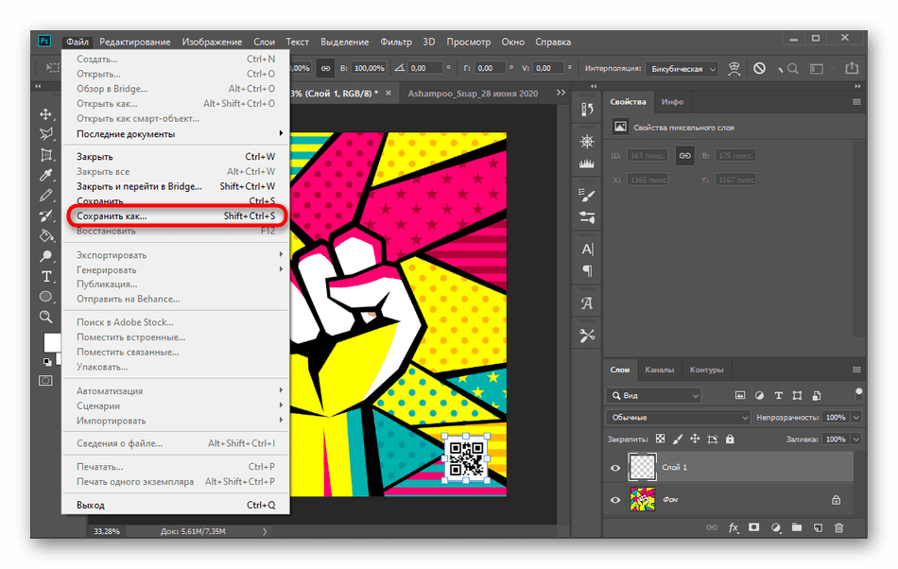Screen dimensions: 898x569
Task: Open the Character panel icon
Action: [x=587, y=249]
